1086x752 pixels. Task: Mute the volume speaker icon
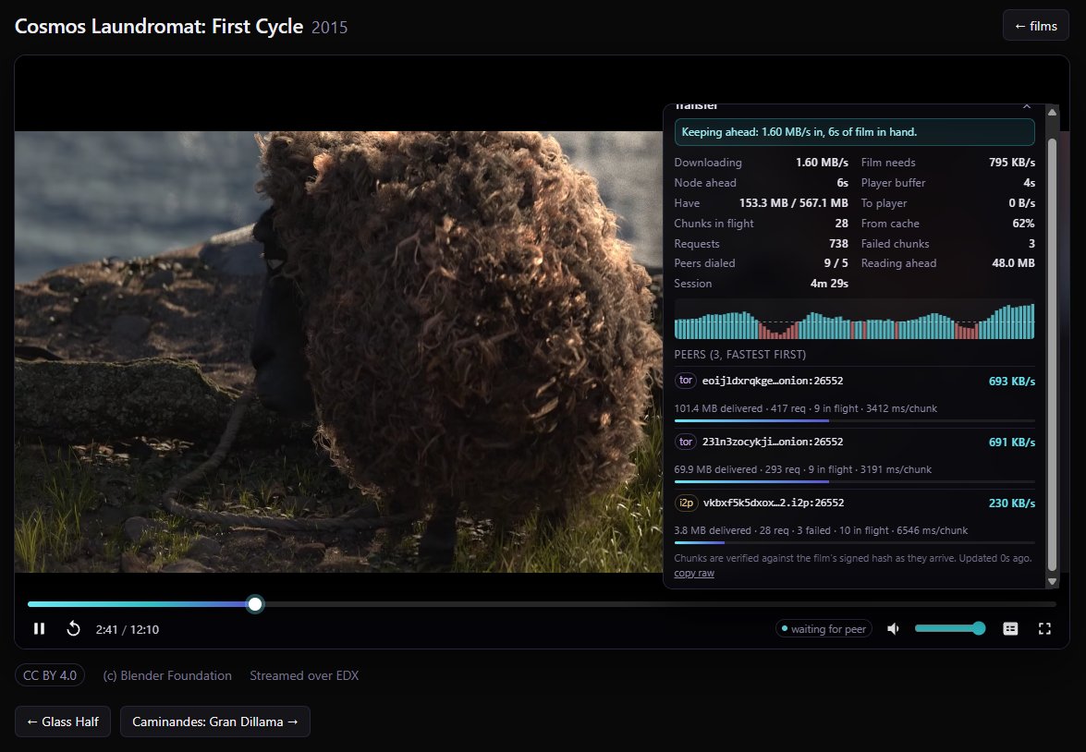[894, 629]
